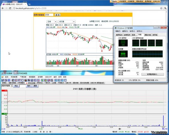The image size is (169, 135).
Task: Open 帳務查詢 menu in stock app
Action: tap(32, 77)
